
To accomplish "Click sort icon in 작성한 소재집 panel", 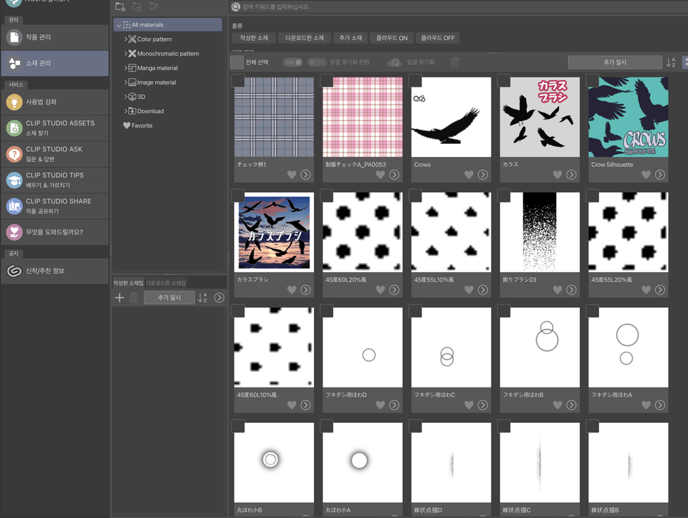I will coord(202,298).
